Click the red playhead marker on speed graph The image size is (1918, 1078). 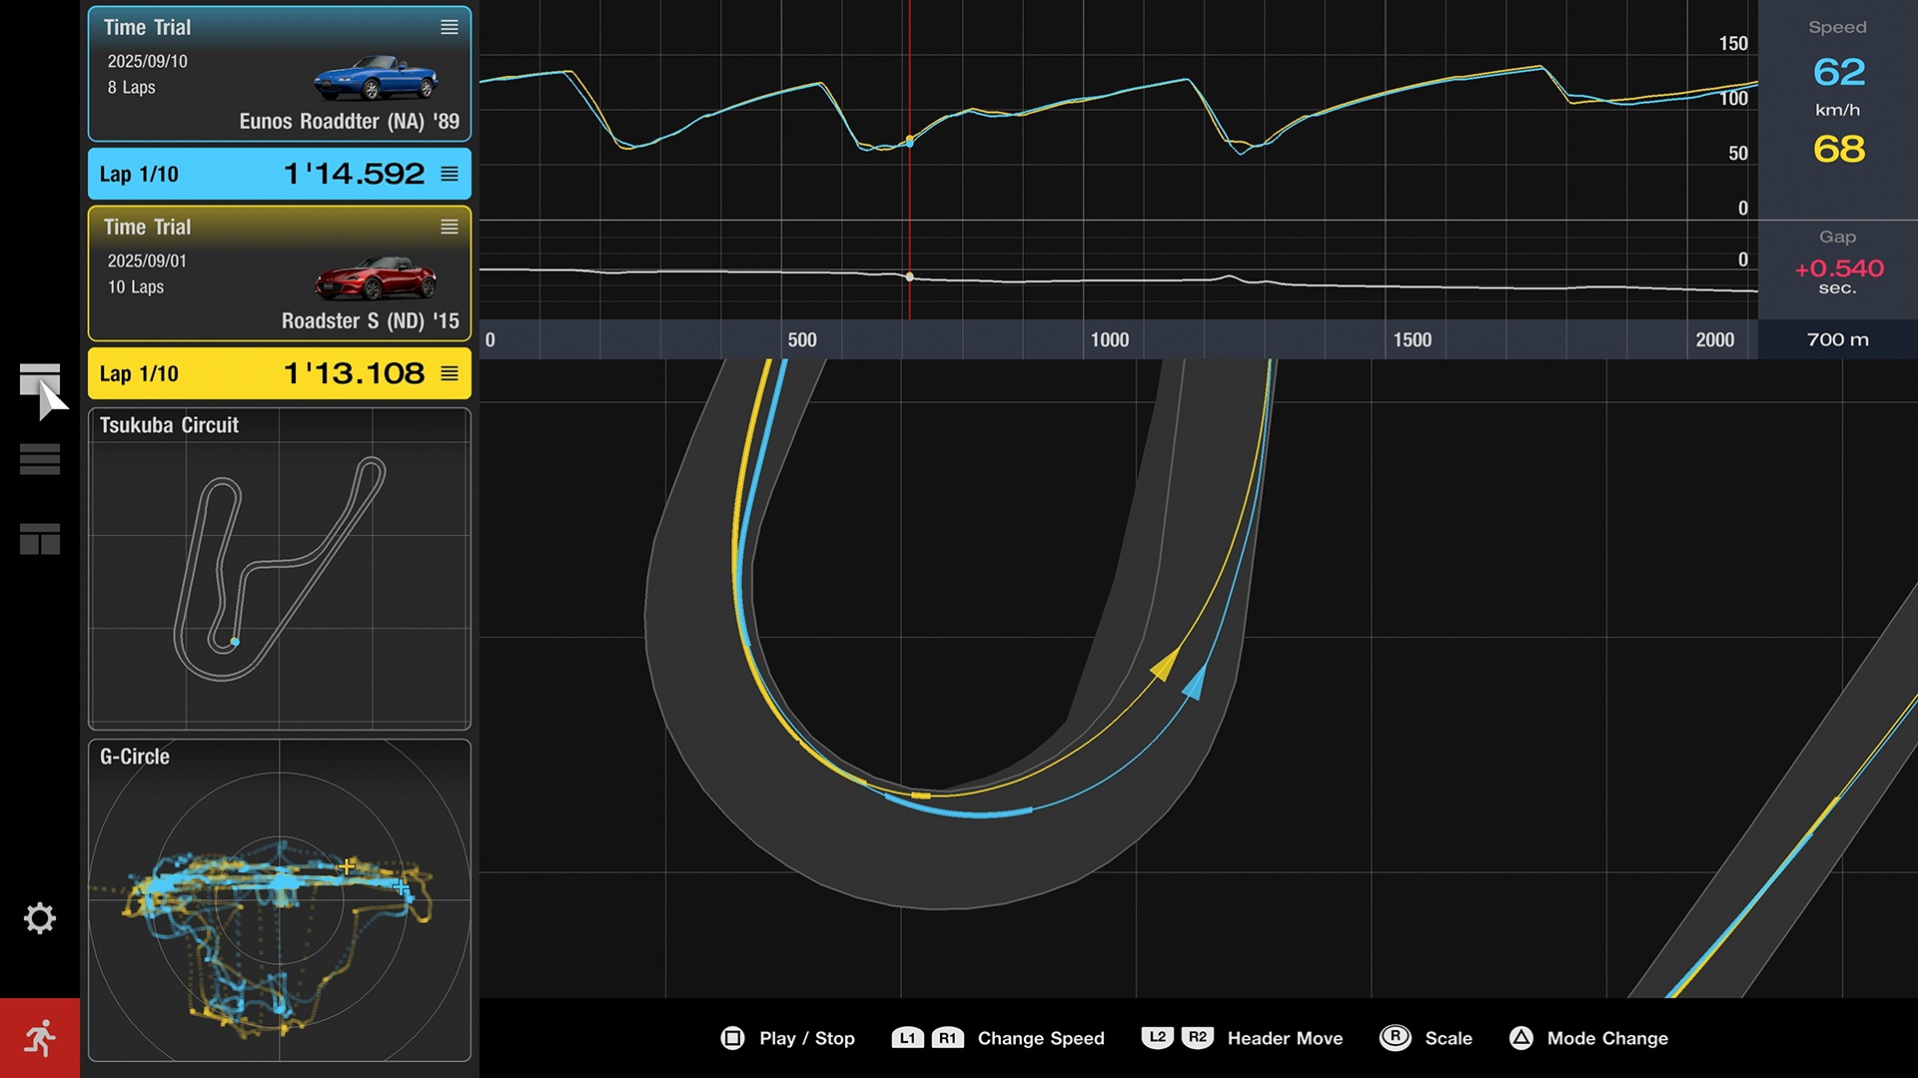click(x=909, y=140)
